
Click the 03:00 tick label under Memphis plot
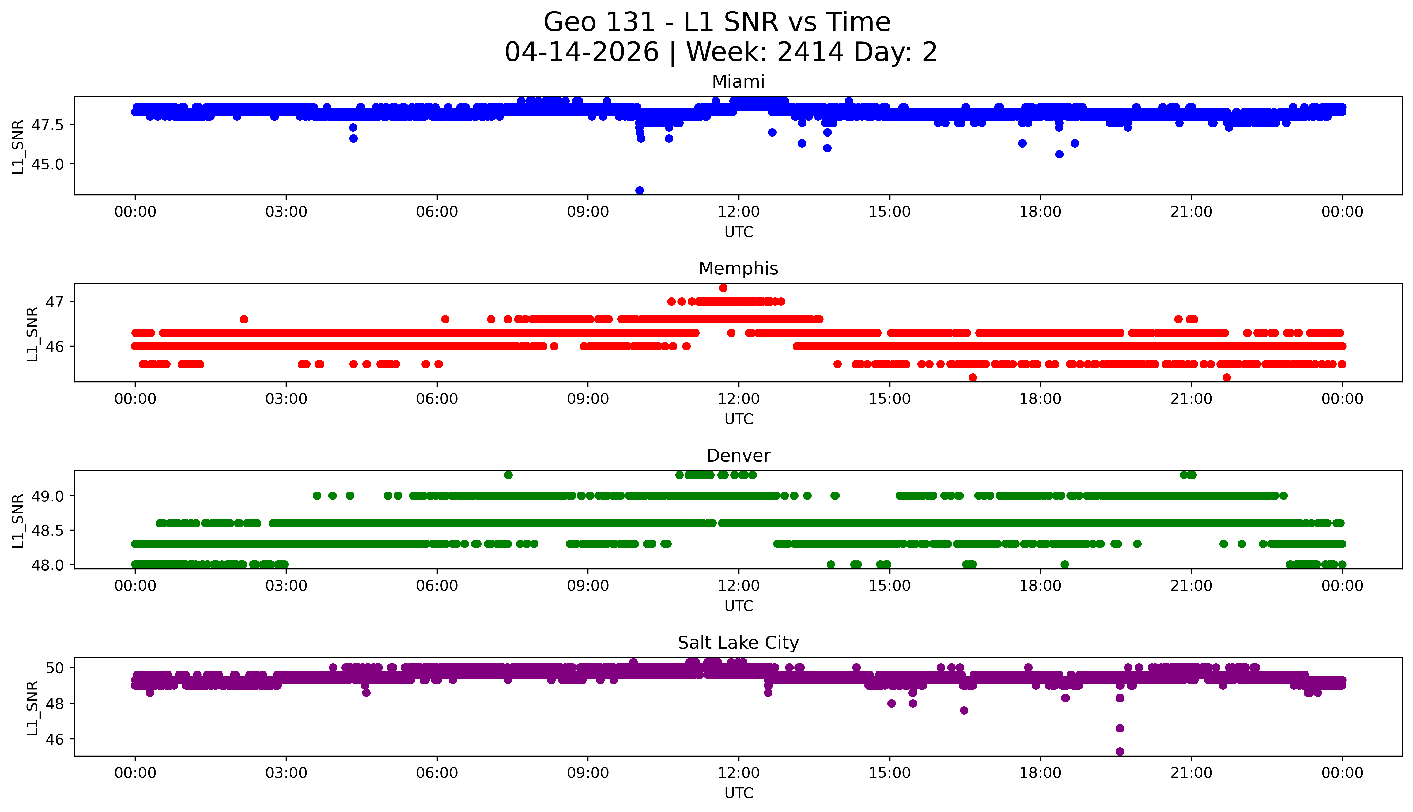click(286, 399)
